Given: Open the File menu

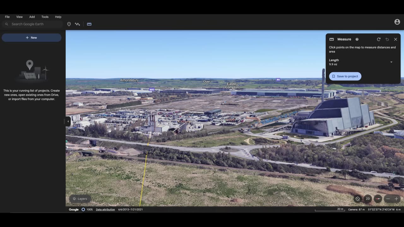Looking at the screenshot, I should (7, 17).
